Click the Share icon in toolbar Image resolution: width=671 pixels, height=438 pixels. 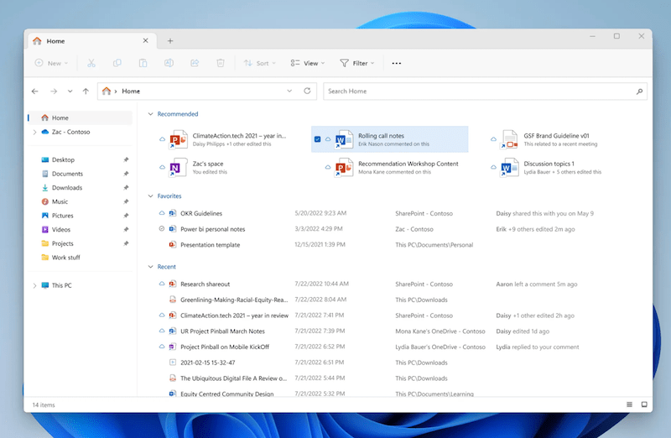[195, 63]
